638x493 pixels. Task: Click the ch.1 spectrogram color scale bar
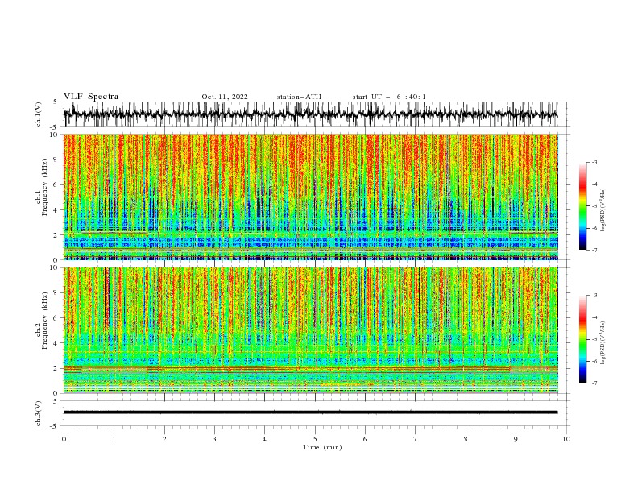[582, 206]
